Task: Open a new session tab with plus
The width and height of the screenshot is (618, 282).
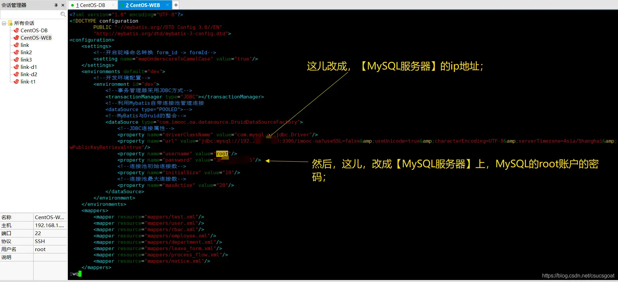Action: (176, 5)
